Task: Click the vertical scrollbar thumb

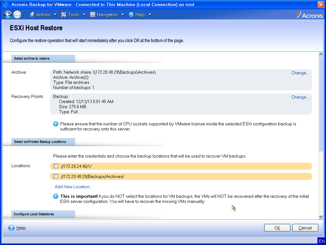Action: [x=321, y=104]
